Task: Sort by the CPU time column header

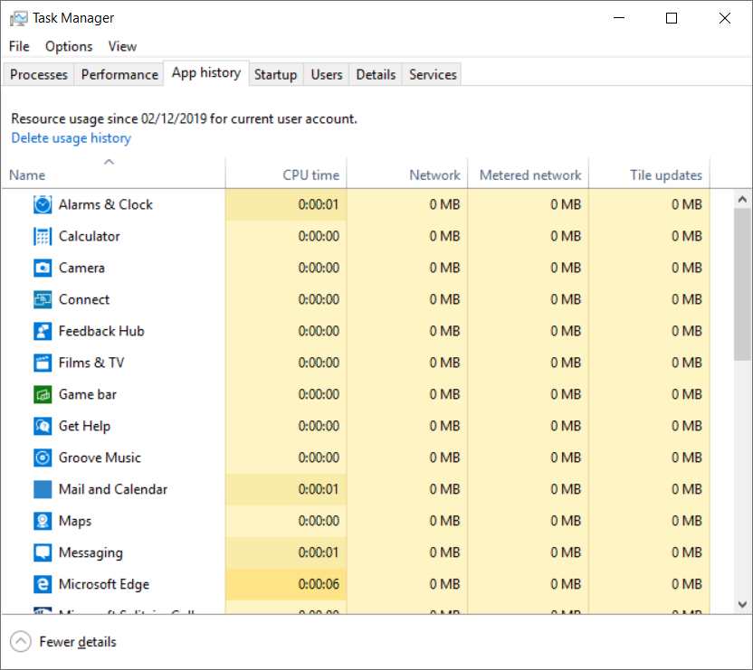Action: pos(286,173)
